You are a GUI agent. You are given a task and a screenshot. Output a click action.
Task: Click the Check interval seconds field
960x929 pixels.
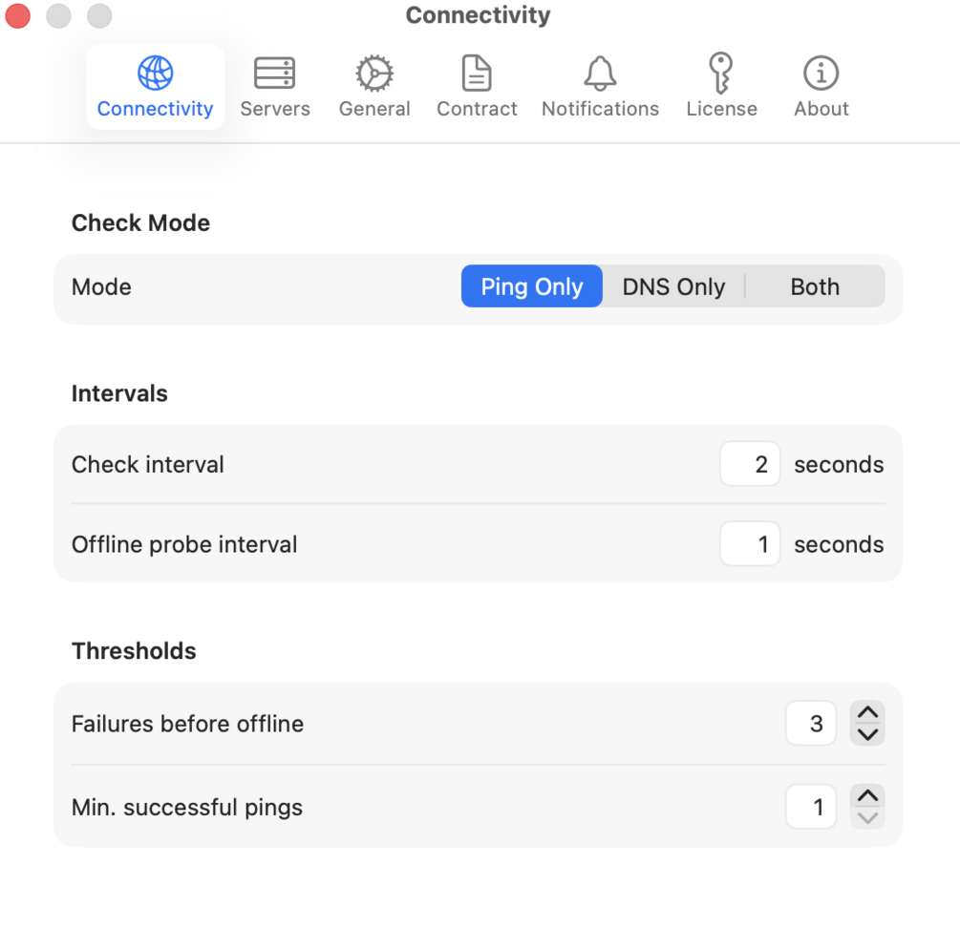point(751,465)
